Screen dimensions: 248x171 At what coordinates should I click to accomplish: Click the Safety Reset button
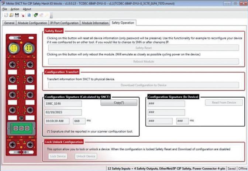click(x=144, y=48)
